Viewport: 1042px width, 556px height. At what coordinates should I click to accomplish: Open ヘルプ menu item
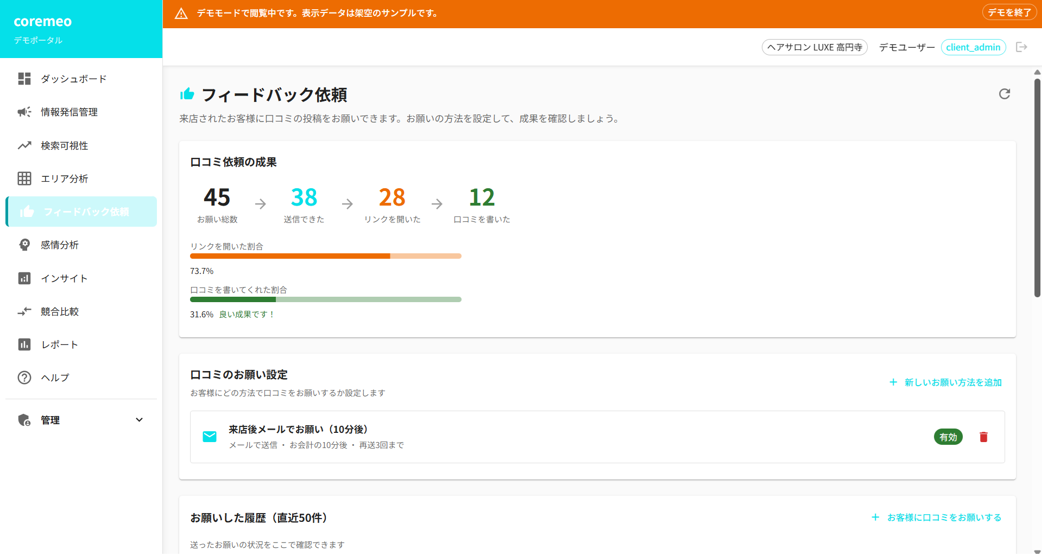coord(81,378)
